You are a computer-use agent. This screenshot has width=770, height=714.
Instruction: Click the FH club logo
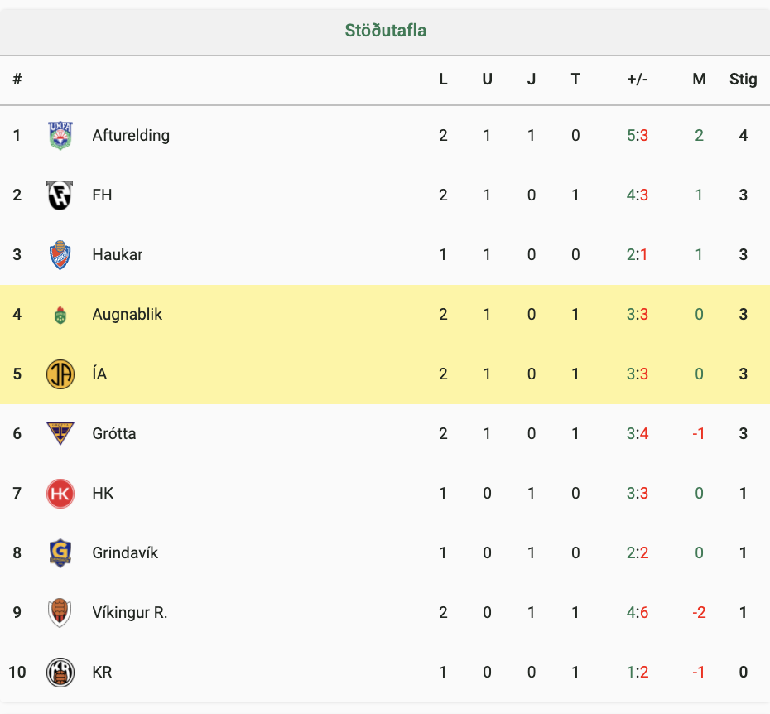coord(60,195)
